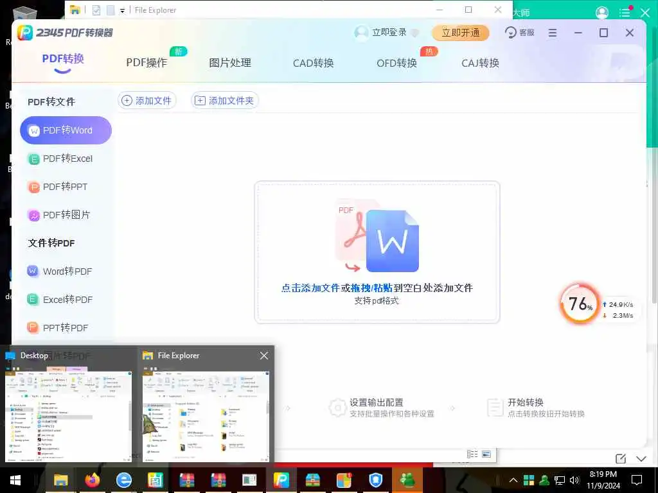Viewport: 658px width, 493px height.
Task: Open the 客服 customer service option
Action: 519,32
